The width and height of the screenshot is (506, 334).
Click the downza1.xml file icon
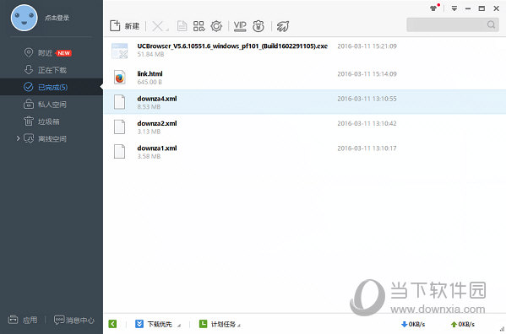tap(119, 152)
